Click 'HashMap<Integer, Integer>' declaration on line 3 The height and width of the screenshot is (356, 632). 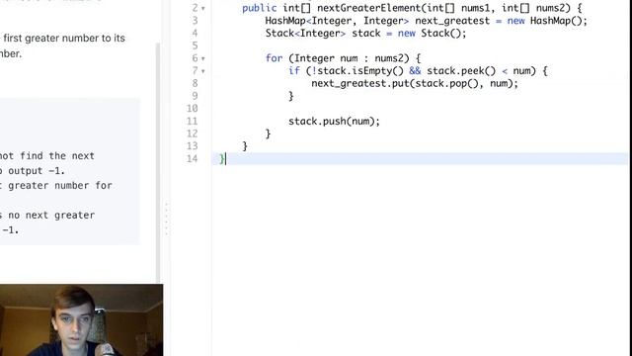pyautogui.click(x=337, y=21)
